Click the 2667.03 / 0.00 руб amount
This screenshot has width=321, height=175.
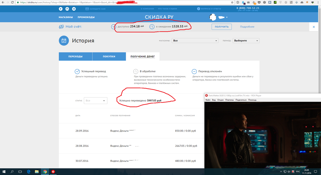186,146
